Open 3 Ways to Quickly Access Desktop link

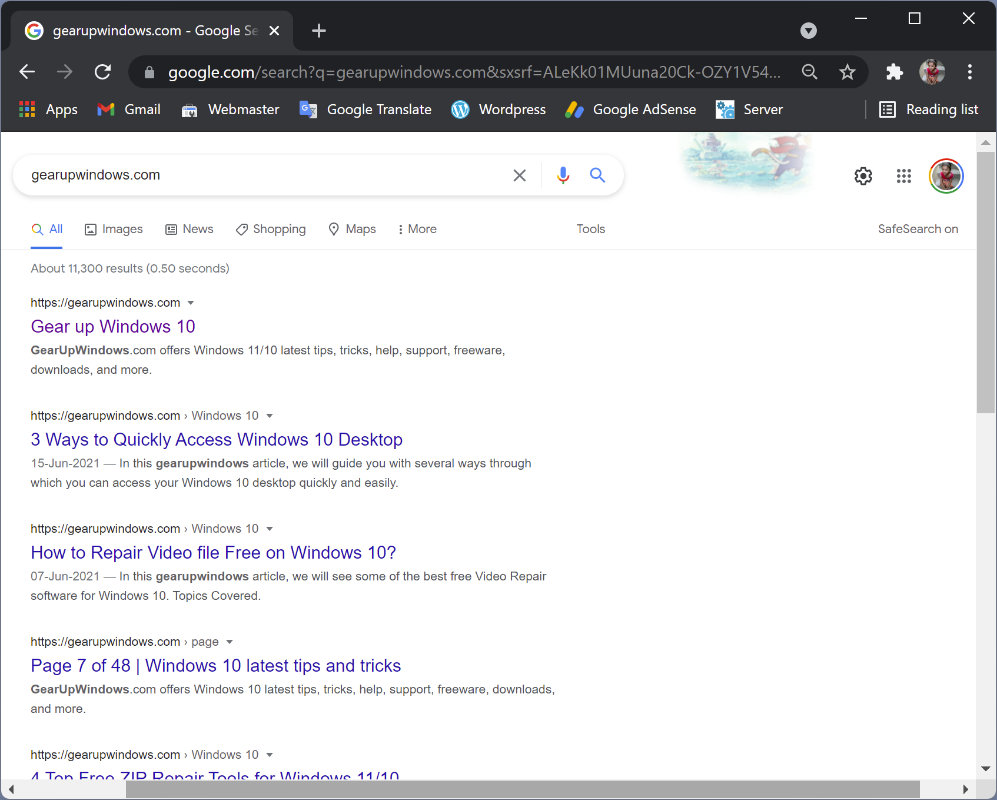click(x=217, y=439)
